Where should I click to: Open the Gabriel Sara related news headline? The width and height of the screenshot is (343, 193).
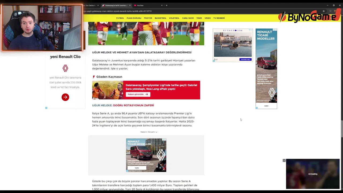click(161, 87)
